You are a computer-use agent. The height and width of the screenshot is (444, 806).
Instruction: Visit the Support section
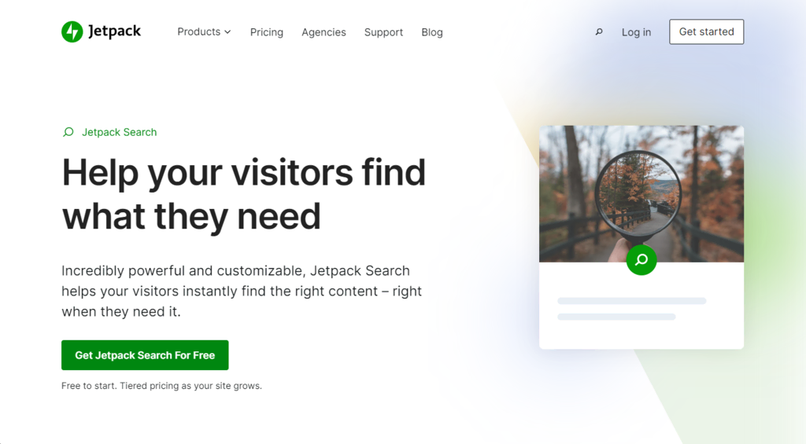click(383, 32)
